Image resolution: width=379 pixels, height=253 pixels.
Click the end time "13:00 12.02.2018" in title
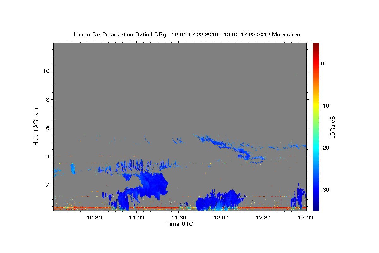pos(247,34)
